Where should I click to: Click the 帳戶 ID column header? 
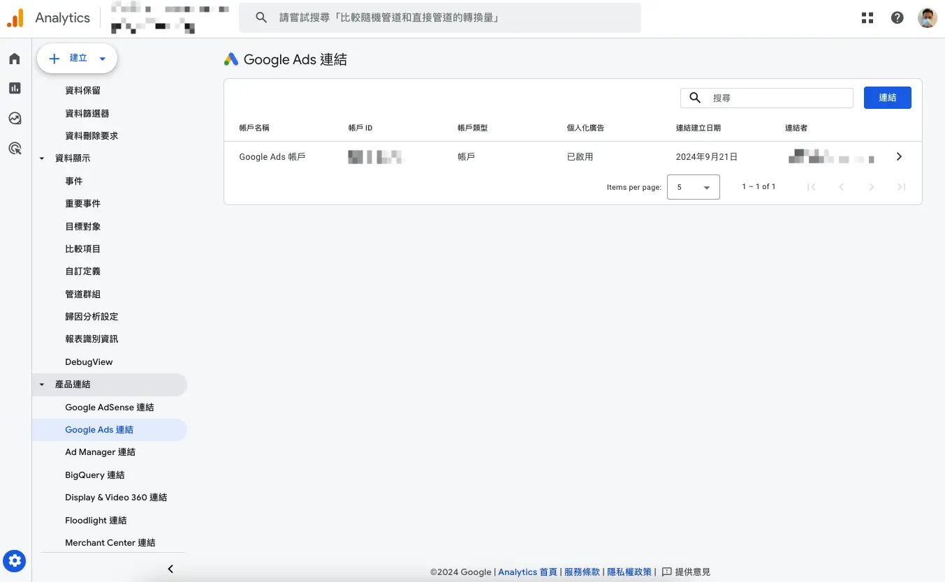(360, 128)
